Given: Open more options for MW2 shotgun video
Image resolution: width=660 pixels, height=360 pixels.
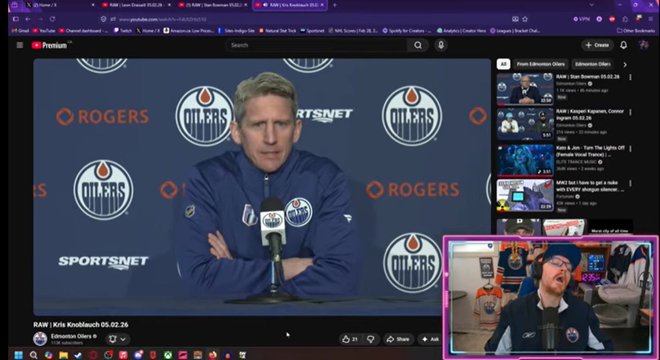Looking at the screenshot, I should pos(630,184).
